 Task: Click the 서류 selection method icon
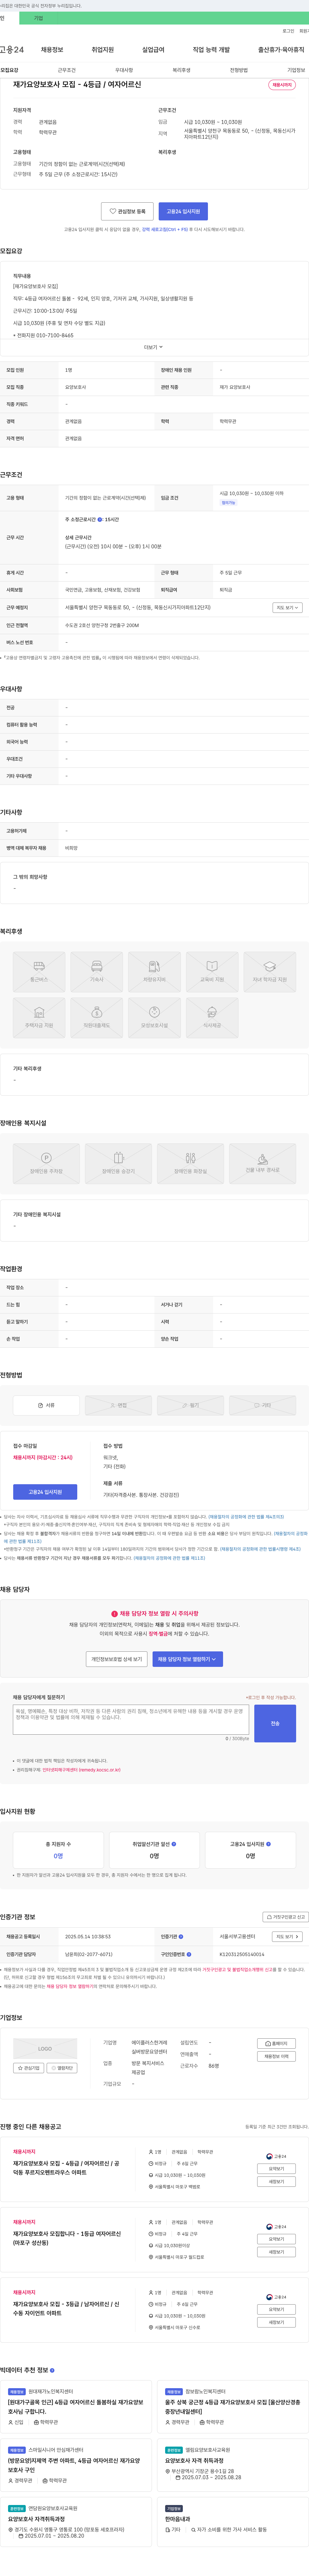46,1405
